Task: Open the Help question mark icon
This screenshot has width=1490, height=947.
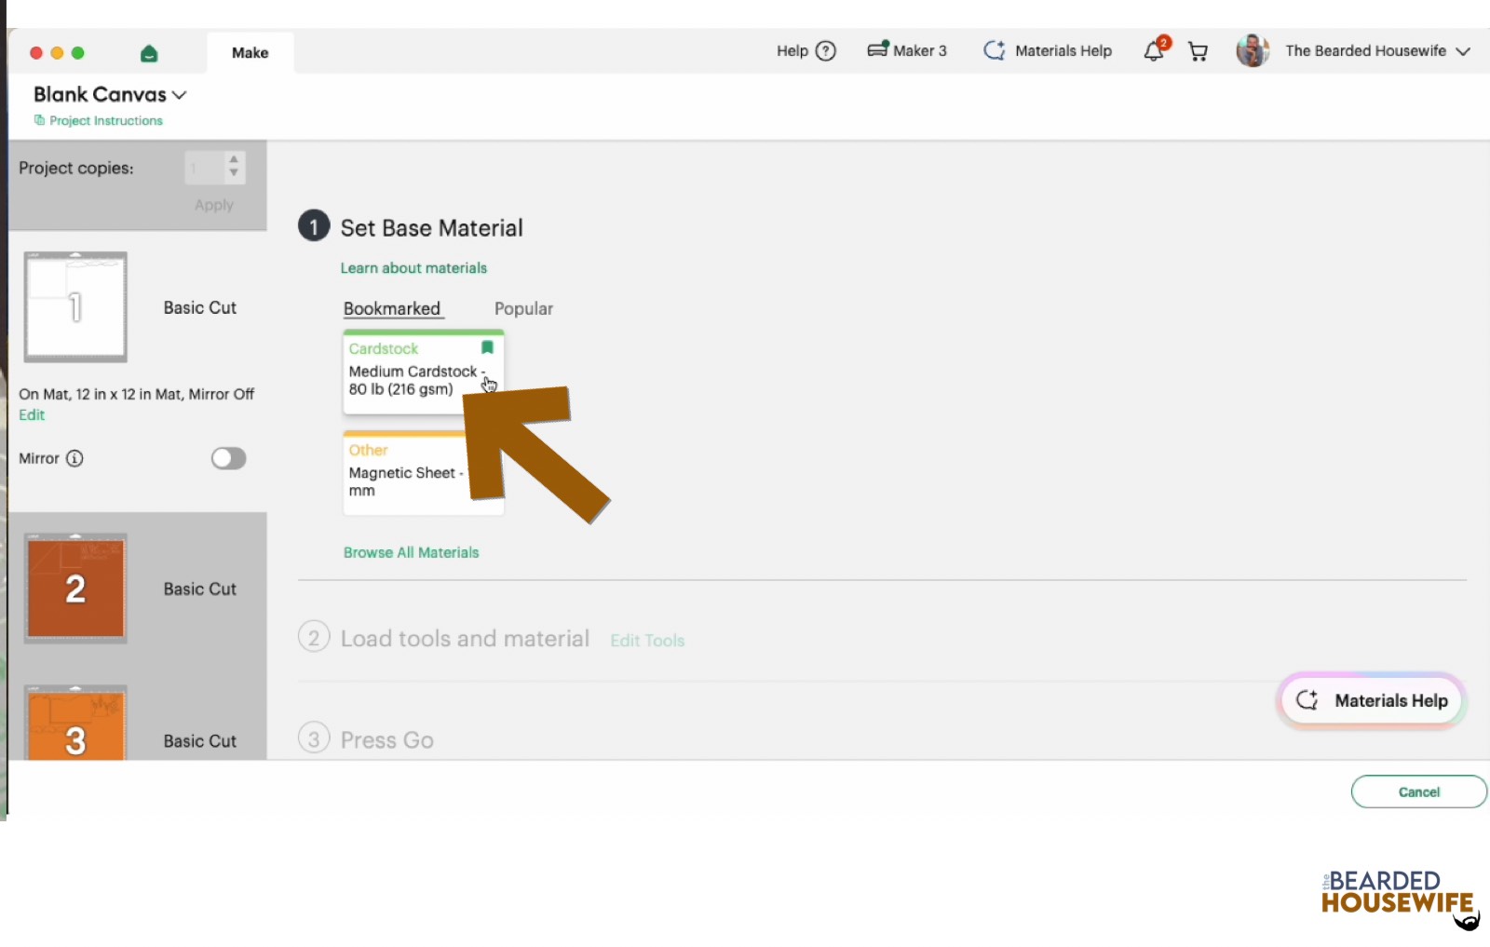Action: [826, 51]
